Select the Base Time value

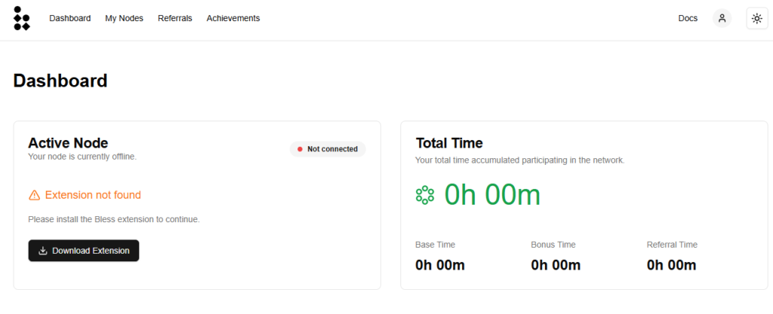pos(440,265)
